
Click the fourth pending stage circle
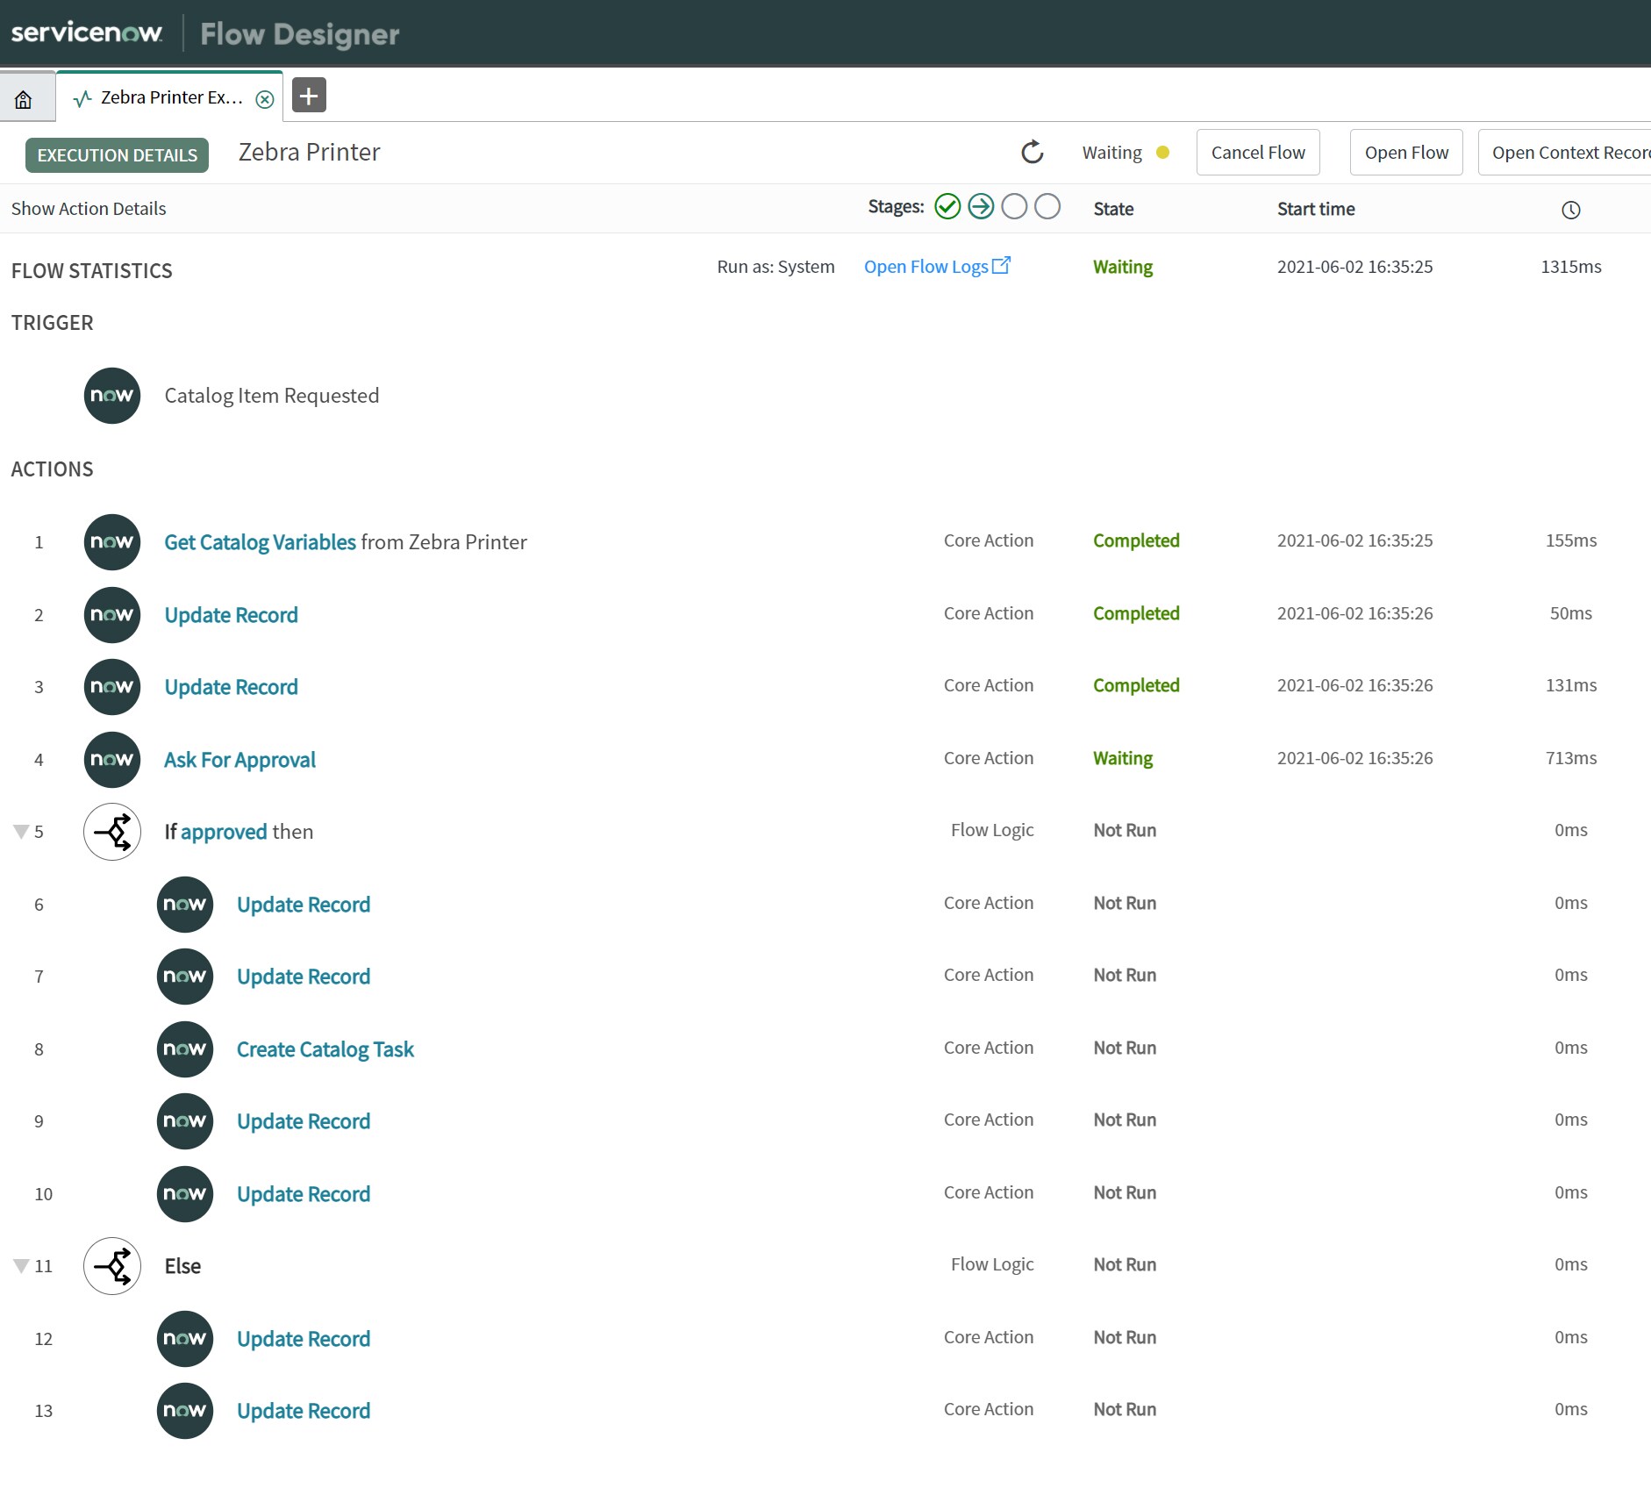[x=1047, y=207]
